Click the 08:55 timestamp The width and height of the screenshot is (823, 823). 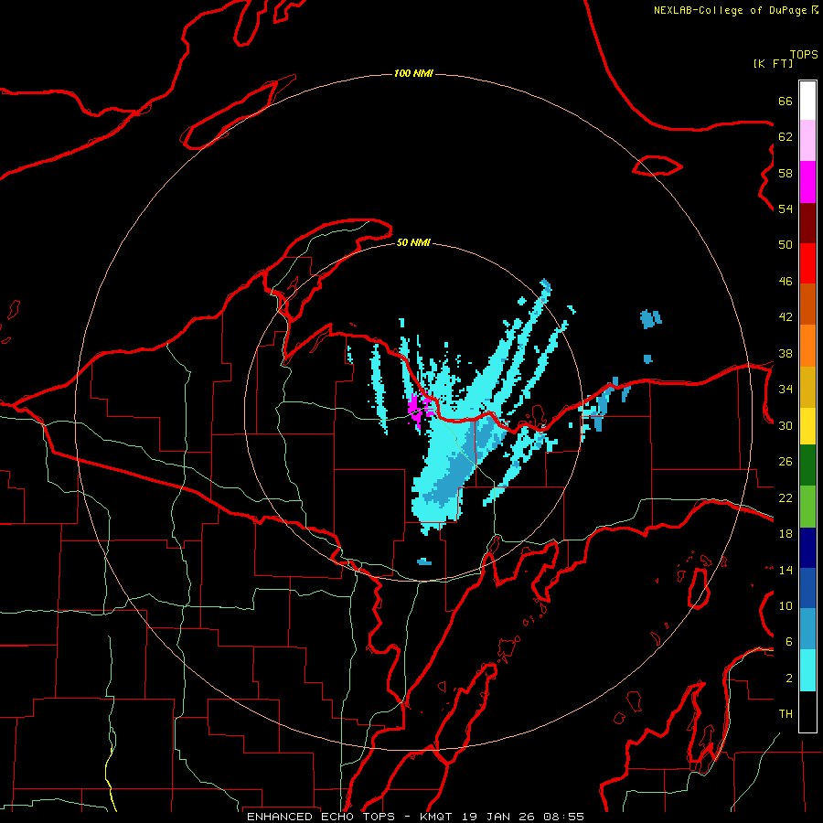[x=563, y=817]
